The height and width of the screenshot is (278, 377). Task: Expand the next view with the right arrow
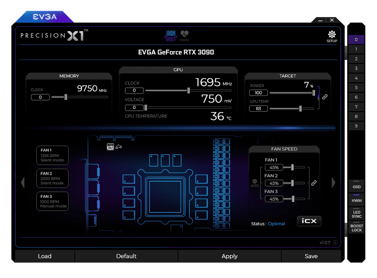pyautogui.click(x=334, y=182)
